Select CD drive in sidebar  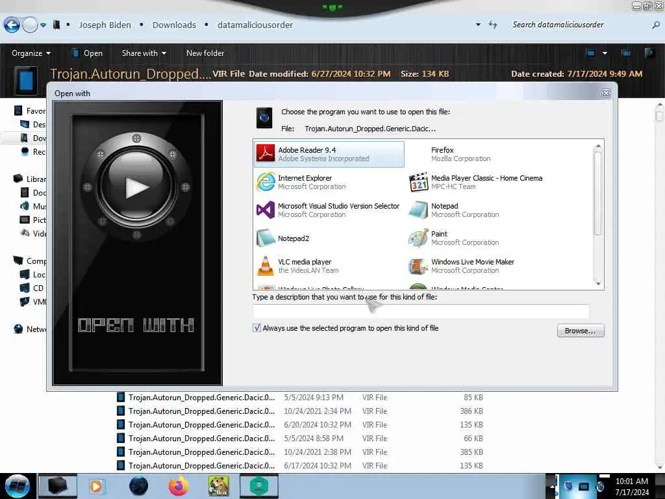click(33, 288)
